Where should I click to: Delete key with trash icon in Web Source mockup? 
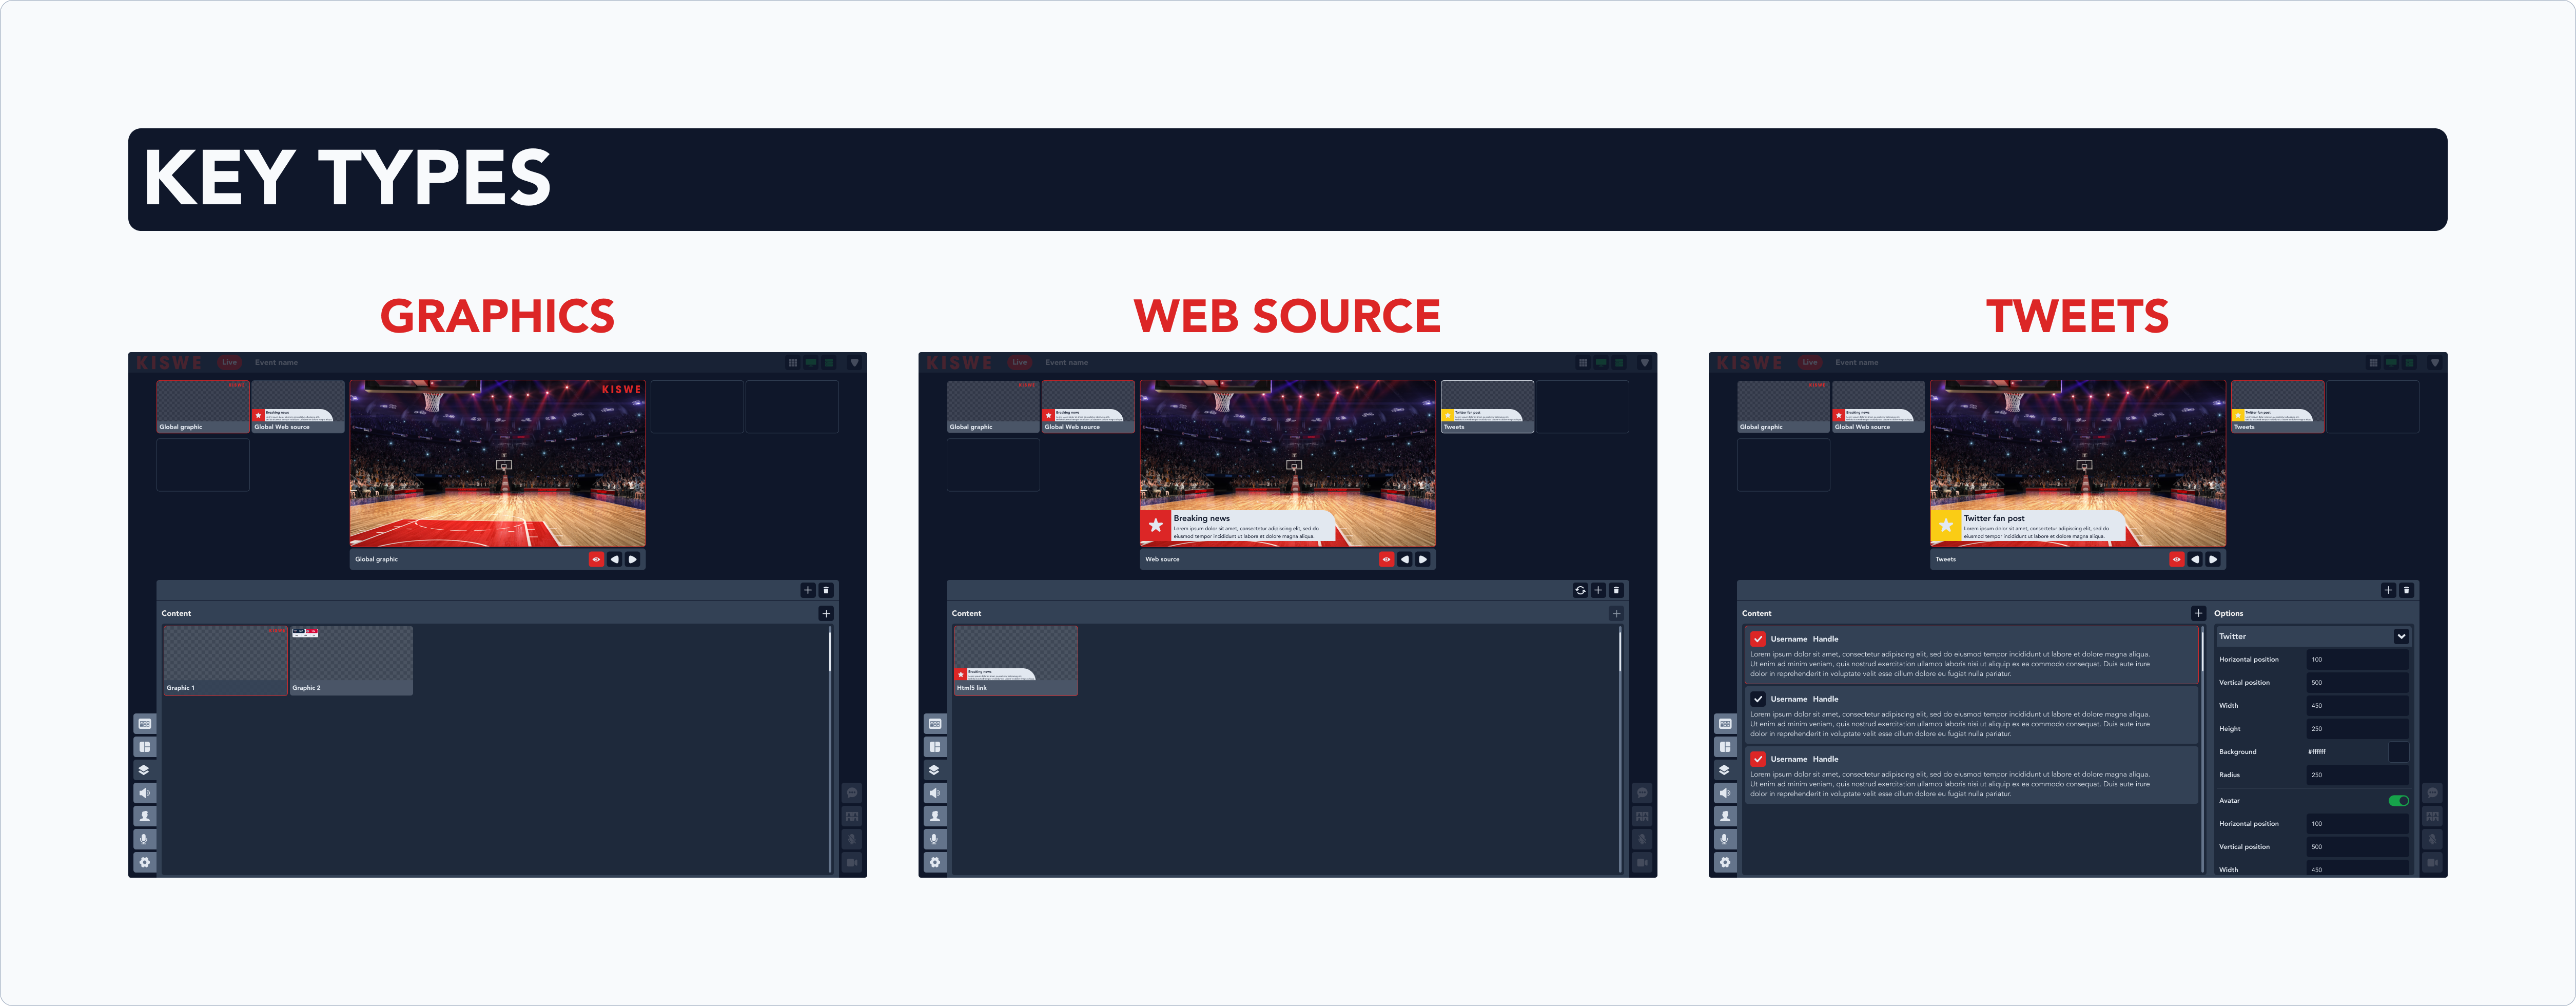point(1616,590)
